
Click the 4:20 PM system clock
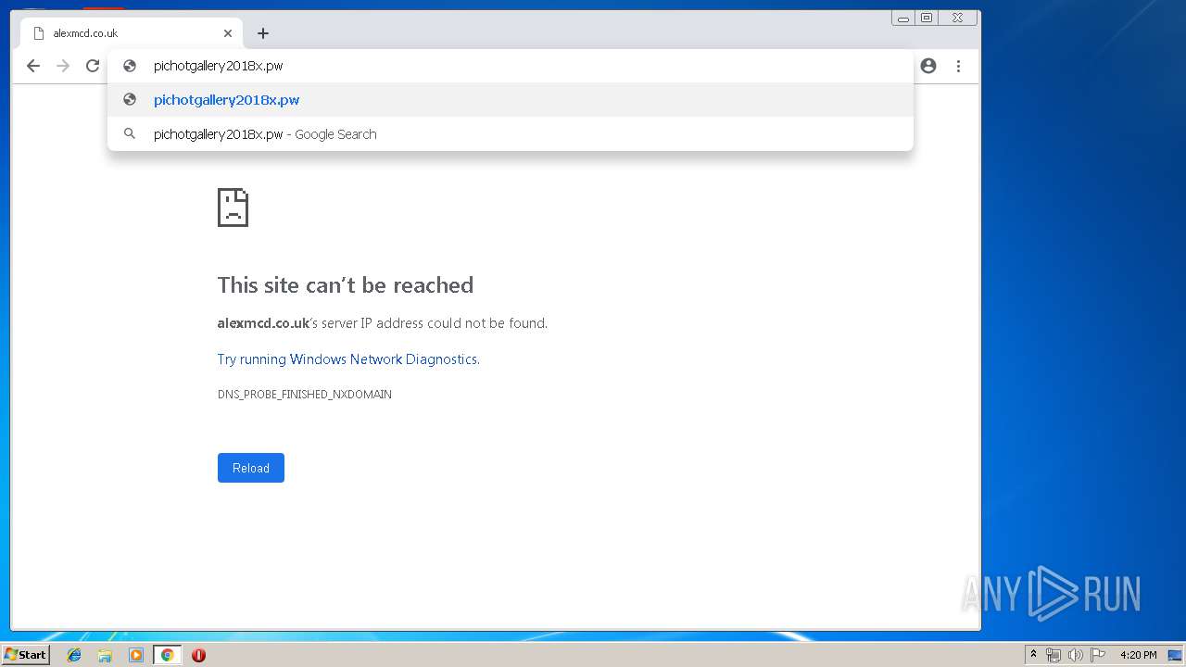[x=1139, y=655]
